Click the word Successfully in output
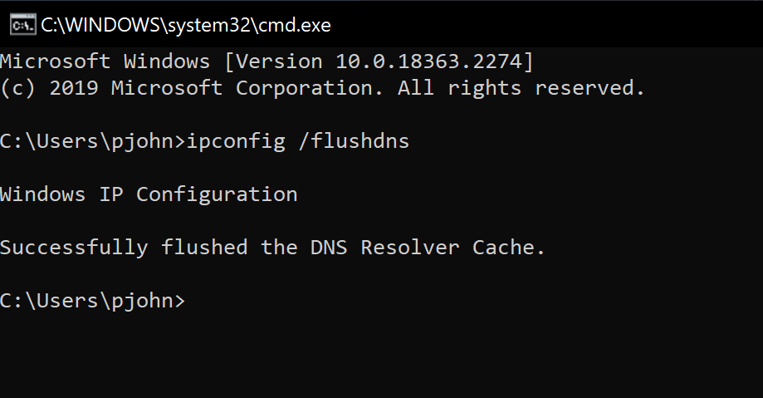Viewport: 763px width, 398px height. pyautogui.click(x=74, y=248)
